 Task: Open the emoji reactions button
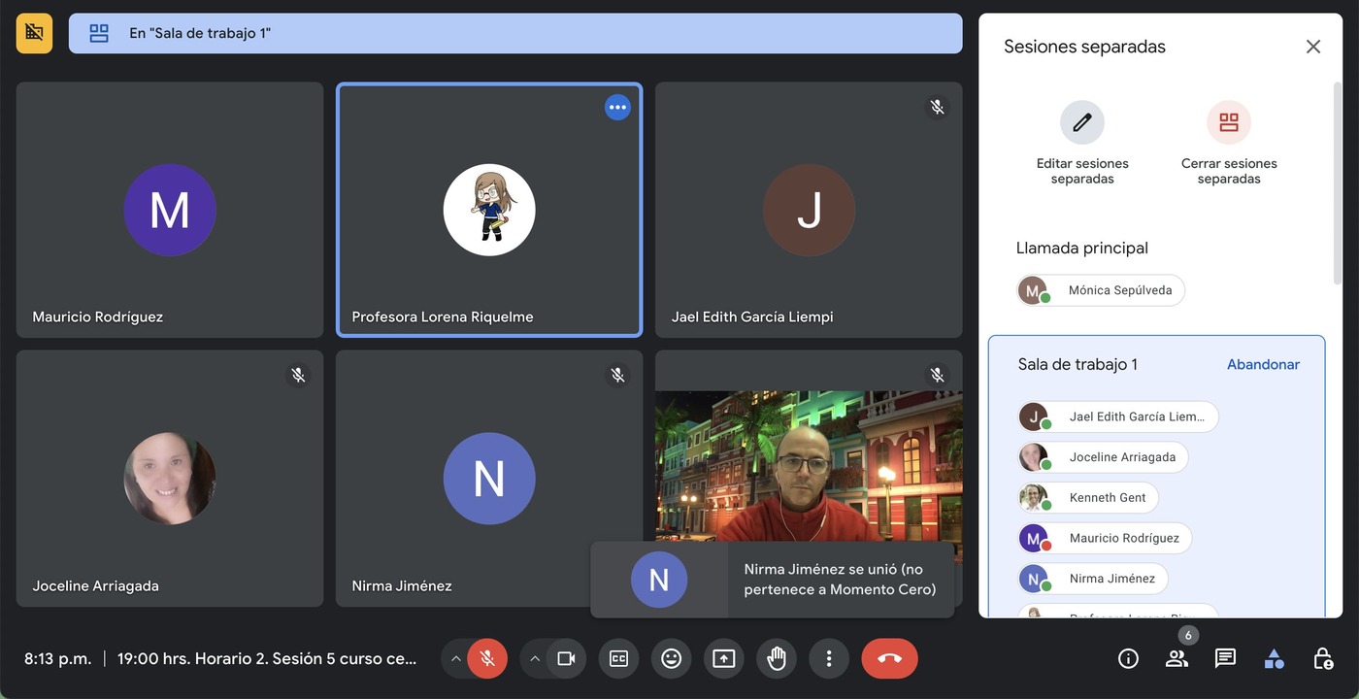click(671, 658)
